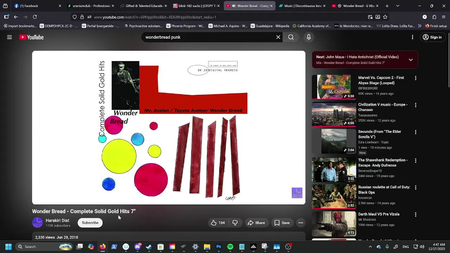Switch to the uraniumclub tab

(91, 6)
